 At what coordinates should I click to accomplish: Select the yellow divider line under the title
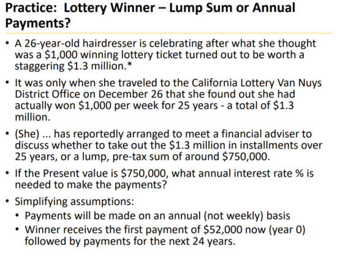point(168,34)
